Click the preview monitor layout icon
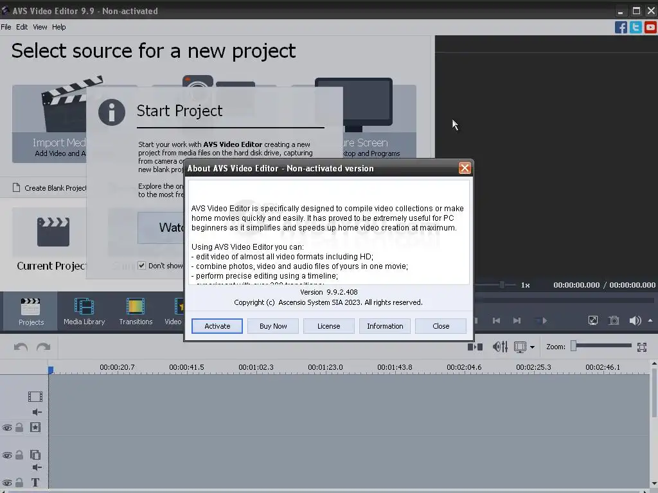Viewport: 658px width, 493px height. coord(520,347)
